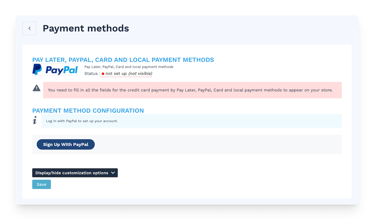Click the pink warning banner about credit card fields
Image resolution: width=374 pixels, height=220 pixels.
click(193, 90)
